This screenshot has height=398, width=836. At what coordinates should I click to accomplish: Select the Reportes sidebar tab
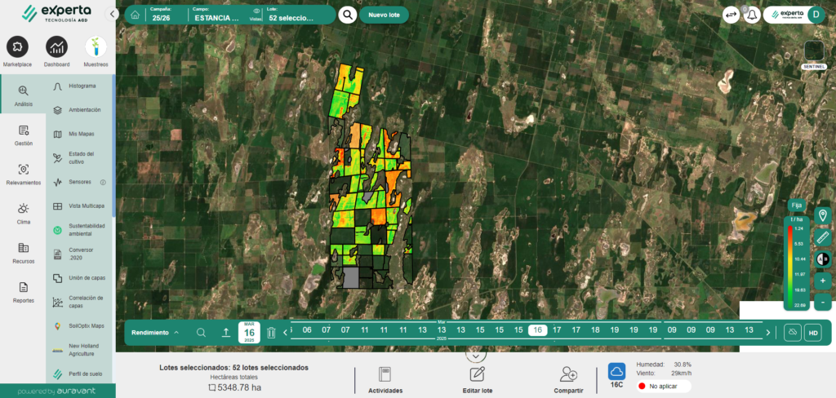(x=23, y=293)
